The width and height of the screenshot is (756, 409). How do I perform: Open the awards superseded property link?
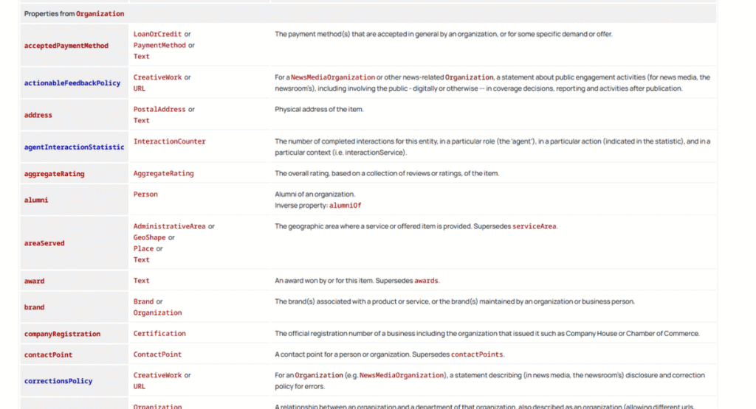[x=426, y=281]
